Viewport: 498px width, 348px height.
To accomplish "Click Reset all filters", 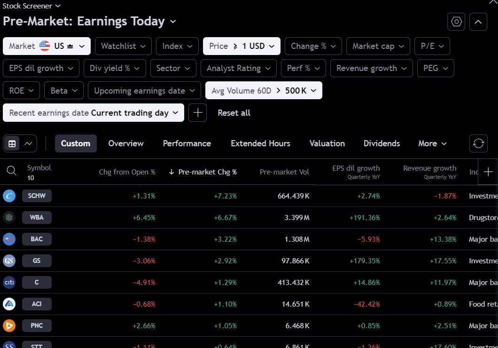I will pyautogui.click(x=234, y=112).
